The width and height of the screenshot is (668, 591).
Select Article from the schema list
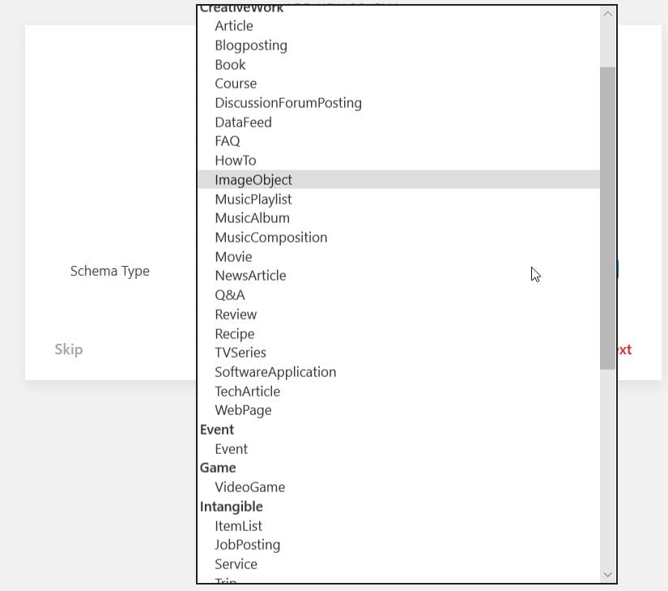pos(234,26)
